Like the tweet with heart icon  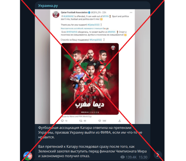click(100, 121)
